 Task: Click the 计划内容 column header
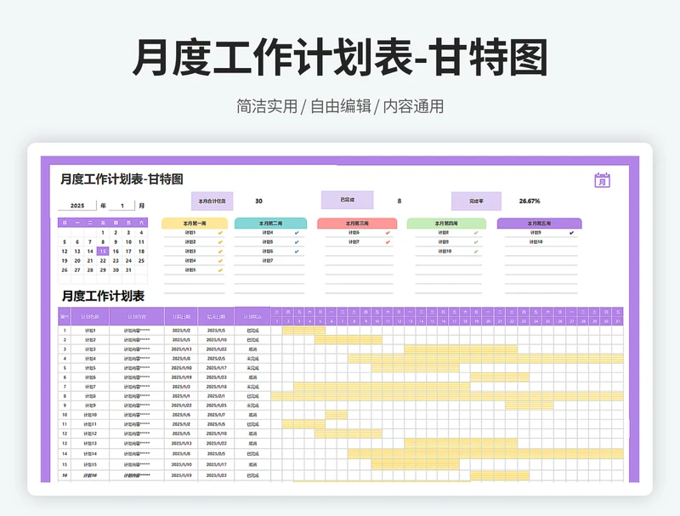(x=137, y=316)
